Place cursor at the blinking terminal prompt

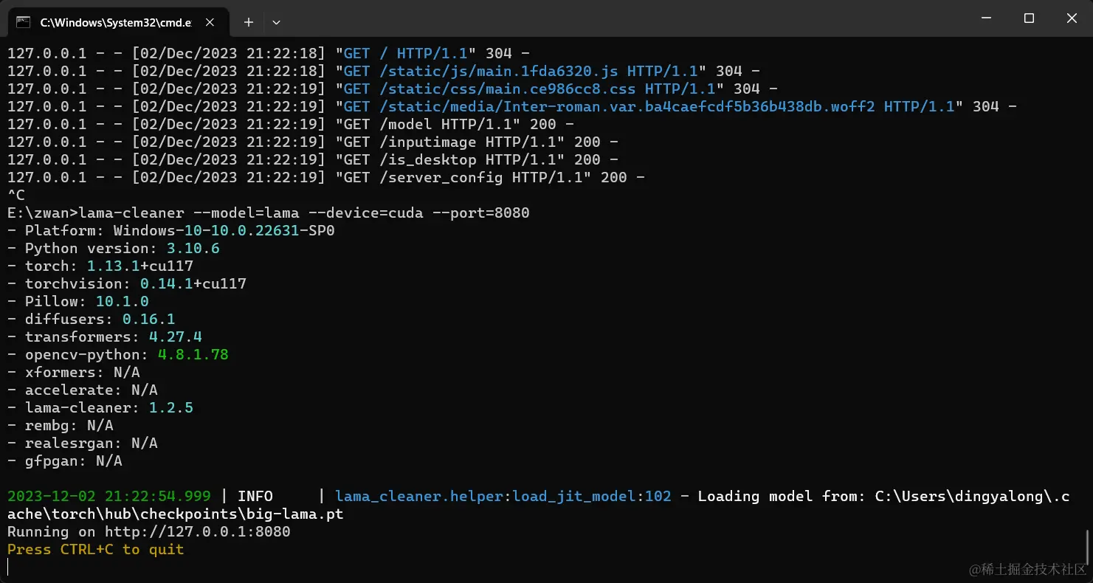tap(8, 567)
